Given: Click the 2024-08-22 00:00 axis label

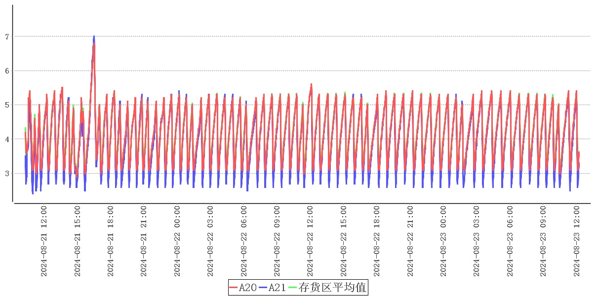Looking at the screenshot, I should point(177,241).
